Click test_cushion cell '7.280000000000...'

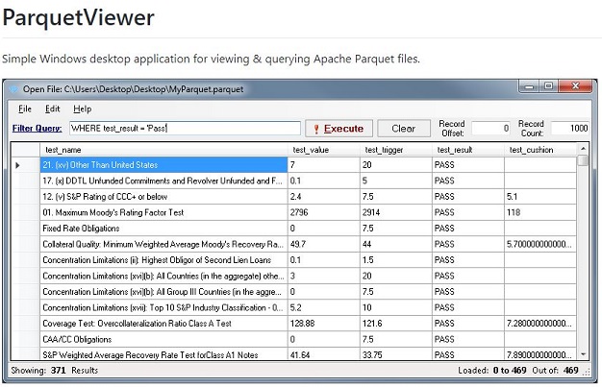[x=540, y=324]
